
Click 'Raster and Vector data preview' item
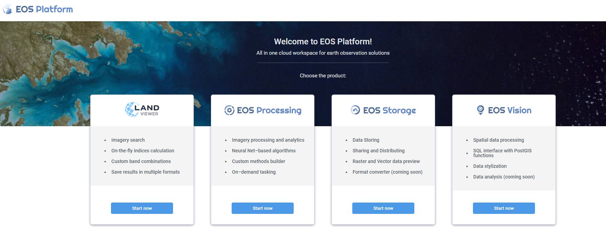tap(386, 161)
